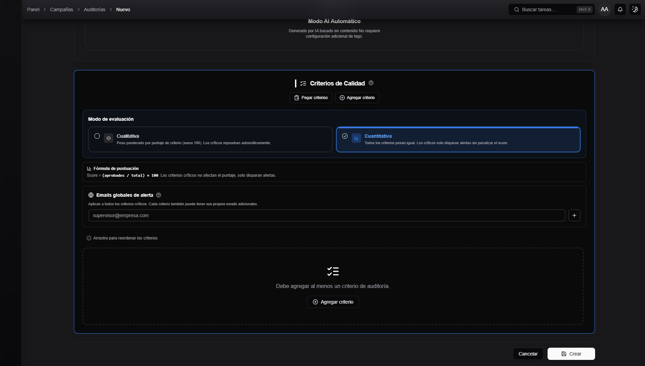Click the plus button to add email
The width and height of the screenshot is (645, 366).
(574, 215)
